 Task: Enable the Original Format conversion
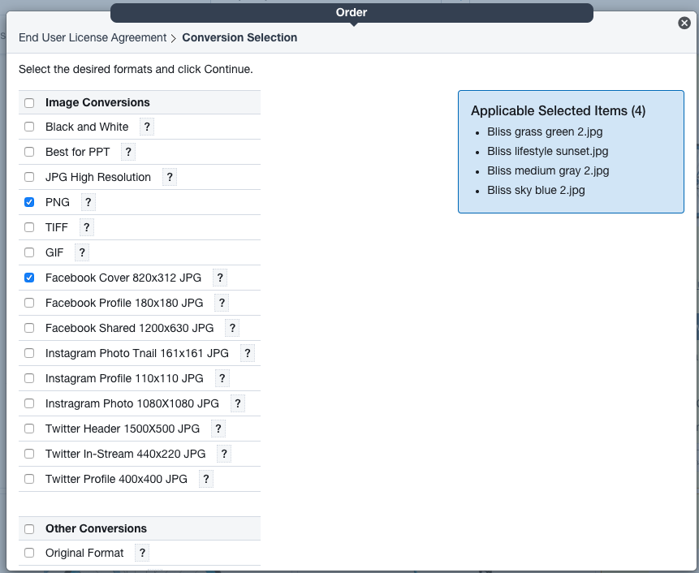[x=29, y=553]
